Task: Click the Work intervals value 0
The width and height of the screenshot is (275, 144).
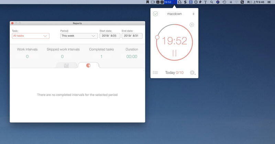Action: click(27, 57)
